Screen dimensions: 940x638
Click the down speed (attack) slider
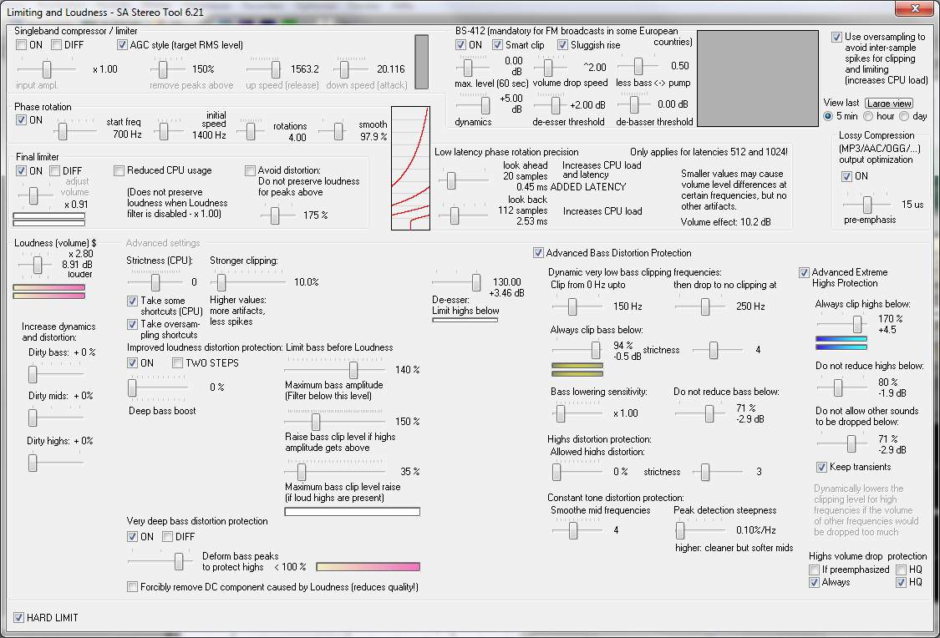pyautogui.click(x=350, y=68)
